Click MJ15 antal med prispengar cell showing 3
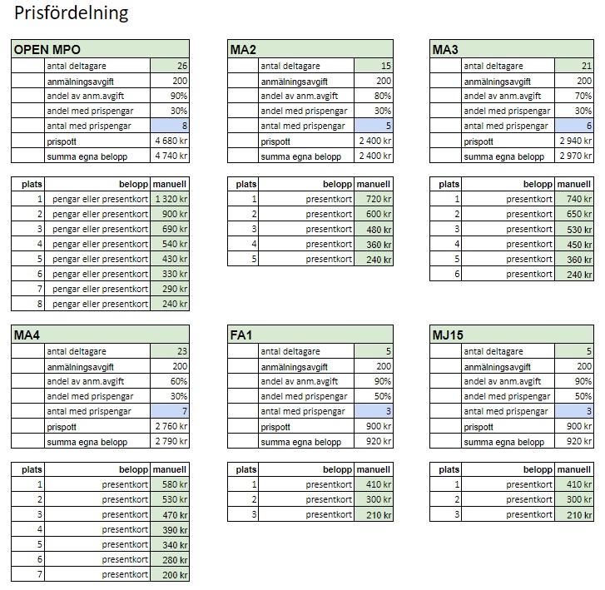Viewport: 605px width, 590px height. 574,411
